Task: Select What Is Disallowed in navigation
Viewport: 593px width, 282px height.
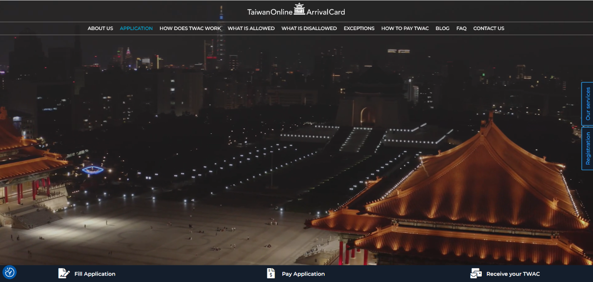Action: tap(309, 29)
